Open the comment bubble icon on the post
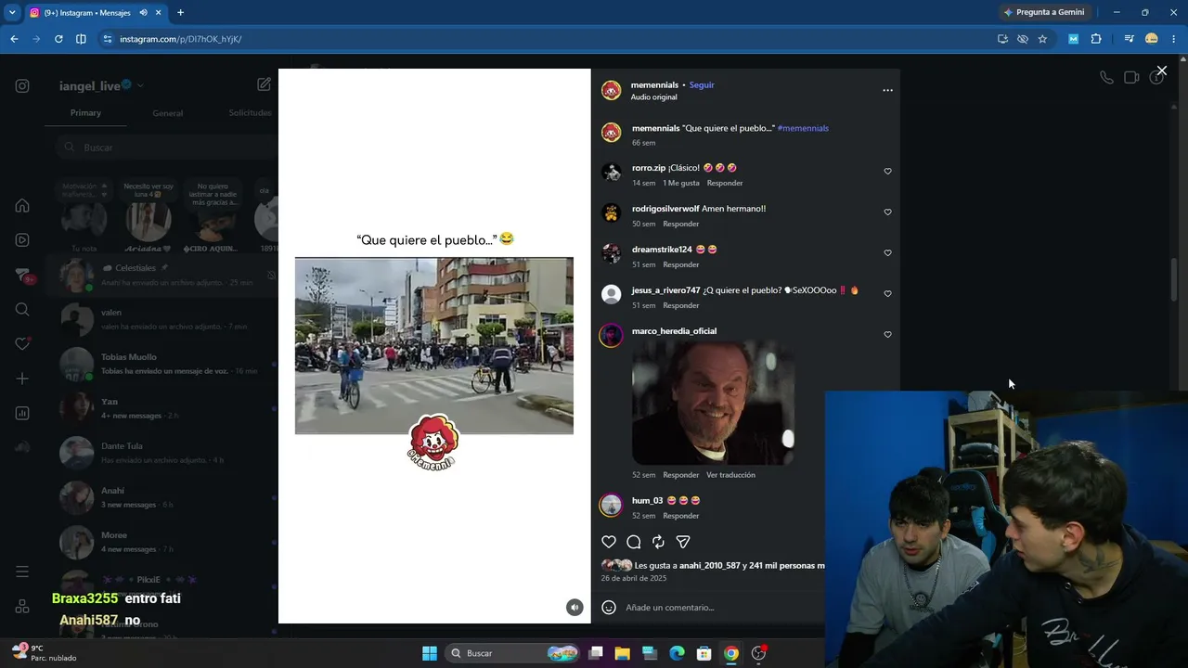Screen dimensions: 1188x668 coord(634,542)
